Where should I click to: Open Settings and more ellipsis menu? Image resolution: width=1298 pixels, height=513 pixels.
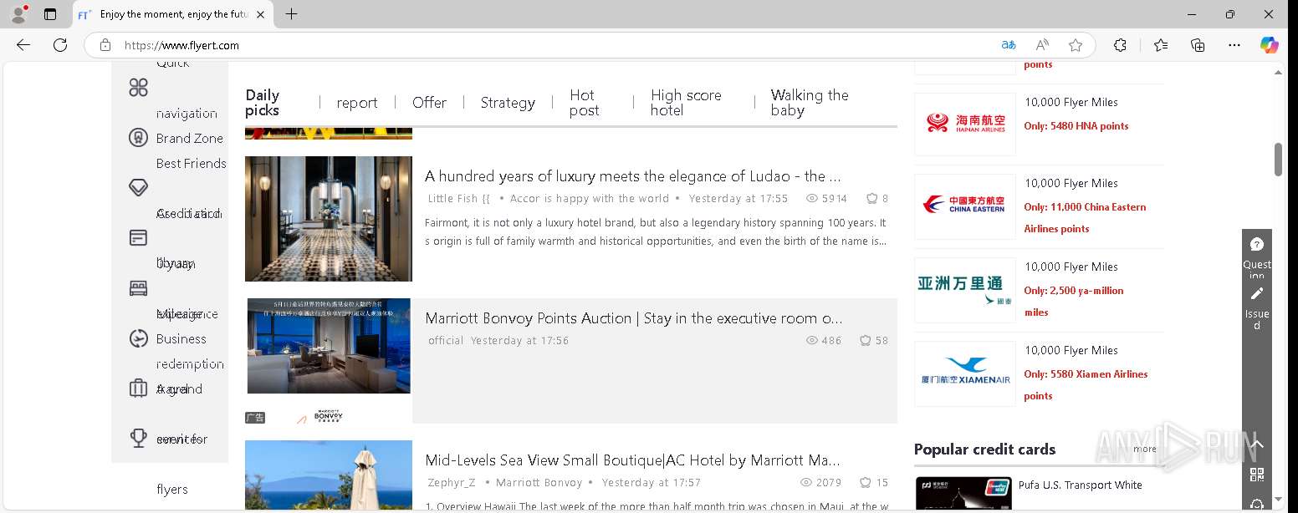click(1234, 45)
